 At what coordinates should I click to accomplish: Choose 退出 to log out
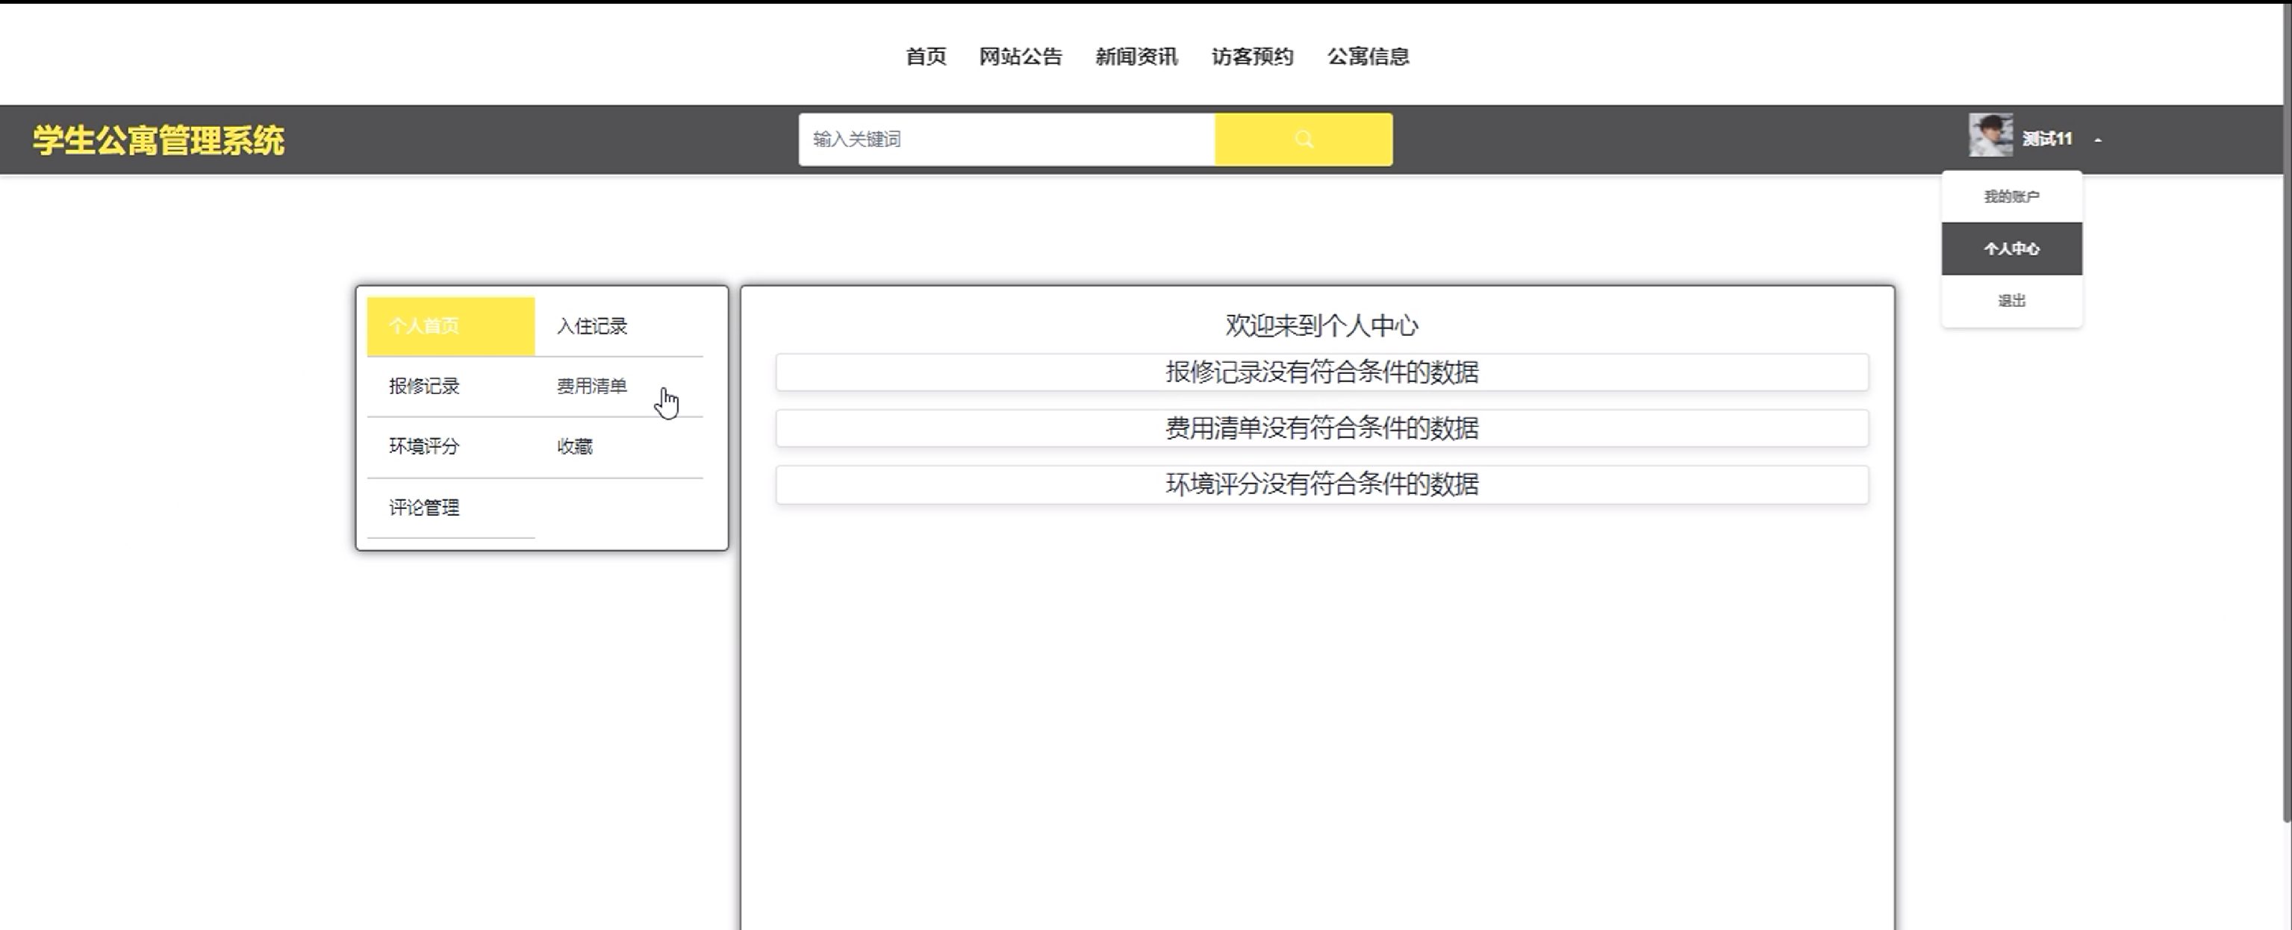click(x=2011, y=301)
